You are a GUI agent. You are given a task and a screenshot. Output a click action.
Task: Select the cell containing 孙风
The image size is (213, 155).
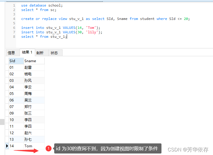34,80
